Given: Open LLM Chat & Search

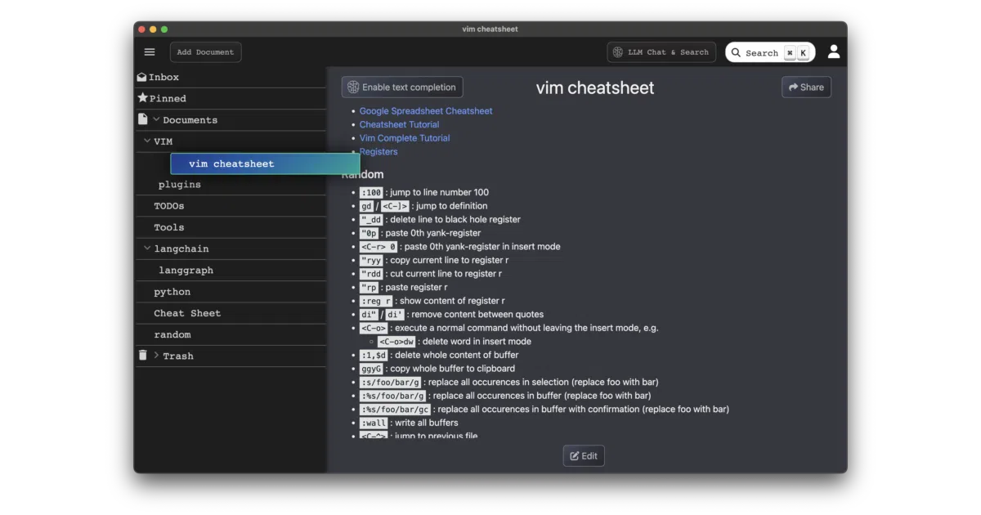Looking at the screenshot, I should tap(661, 52).
